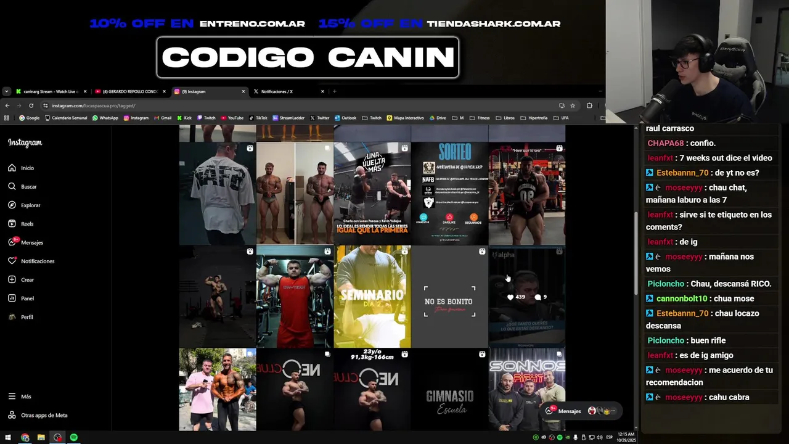The width and height of the screenshot is (789, 444).
Task: Open the tab search dropdown arrow
Action: tap(6, 91)
